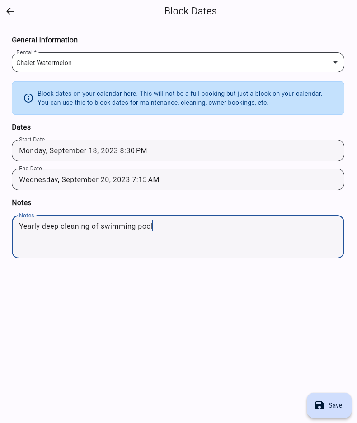This screenshot has width=357, height=423.
Task: Click the 'End Date' floating label
Action: [30, 169]
